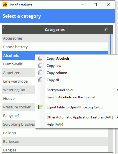
Task: Click the Categories column header
Action: click(55, 30)
